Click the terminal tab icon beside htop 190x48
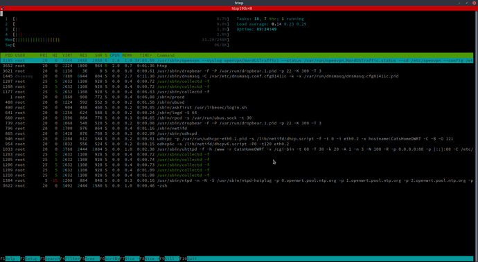Viewport: 478px width, 262px height. coord(3,8)
